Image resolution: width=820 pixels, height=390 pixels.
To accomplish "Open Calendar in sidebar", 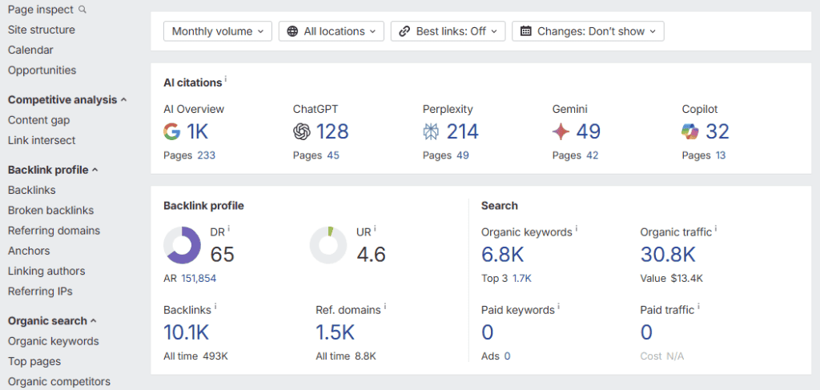I will click(x=30, y=50).
